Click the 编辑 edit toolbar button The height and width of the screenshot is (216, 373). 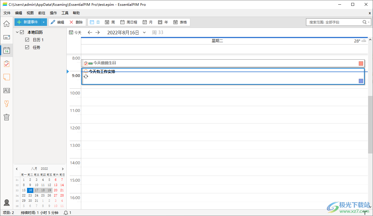point(57,22)
